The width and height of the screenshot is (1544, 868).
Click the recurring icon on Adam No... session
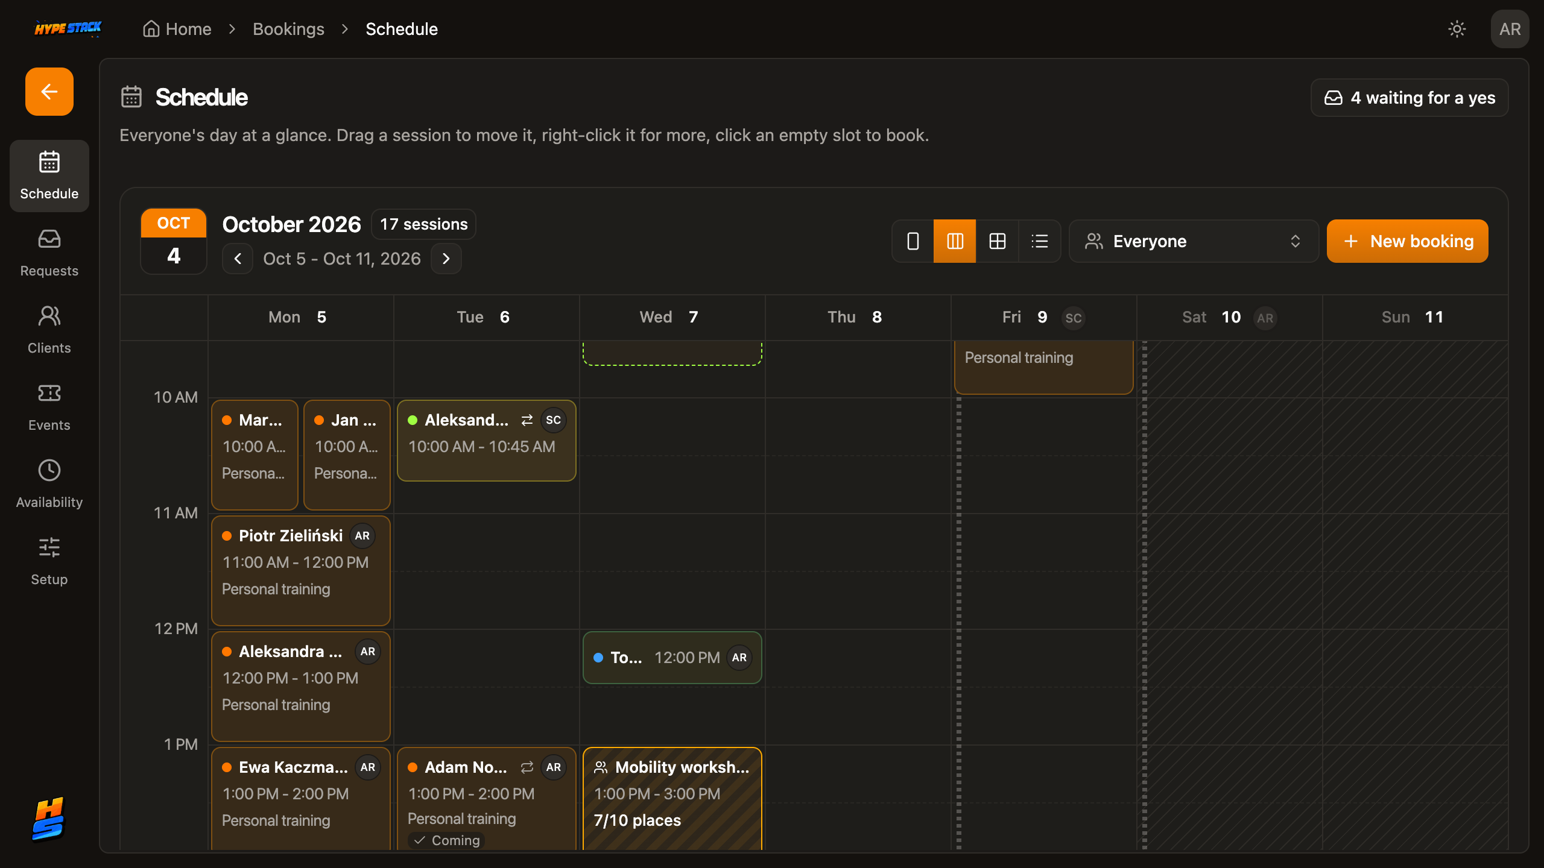(x=527, y=767)
